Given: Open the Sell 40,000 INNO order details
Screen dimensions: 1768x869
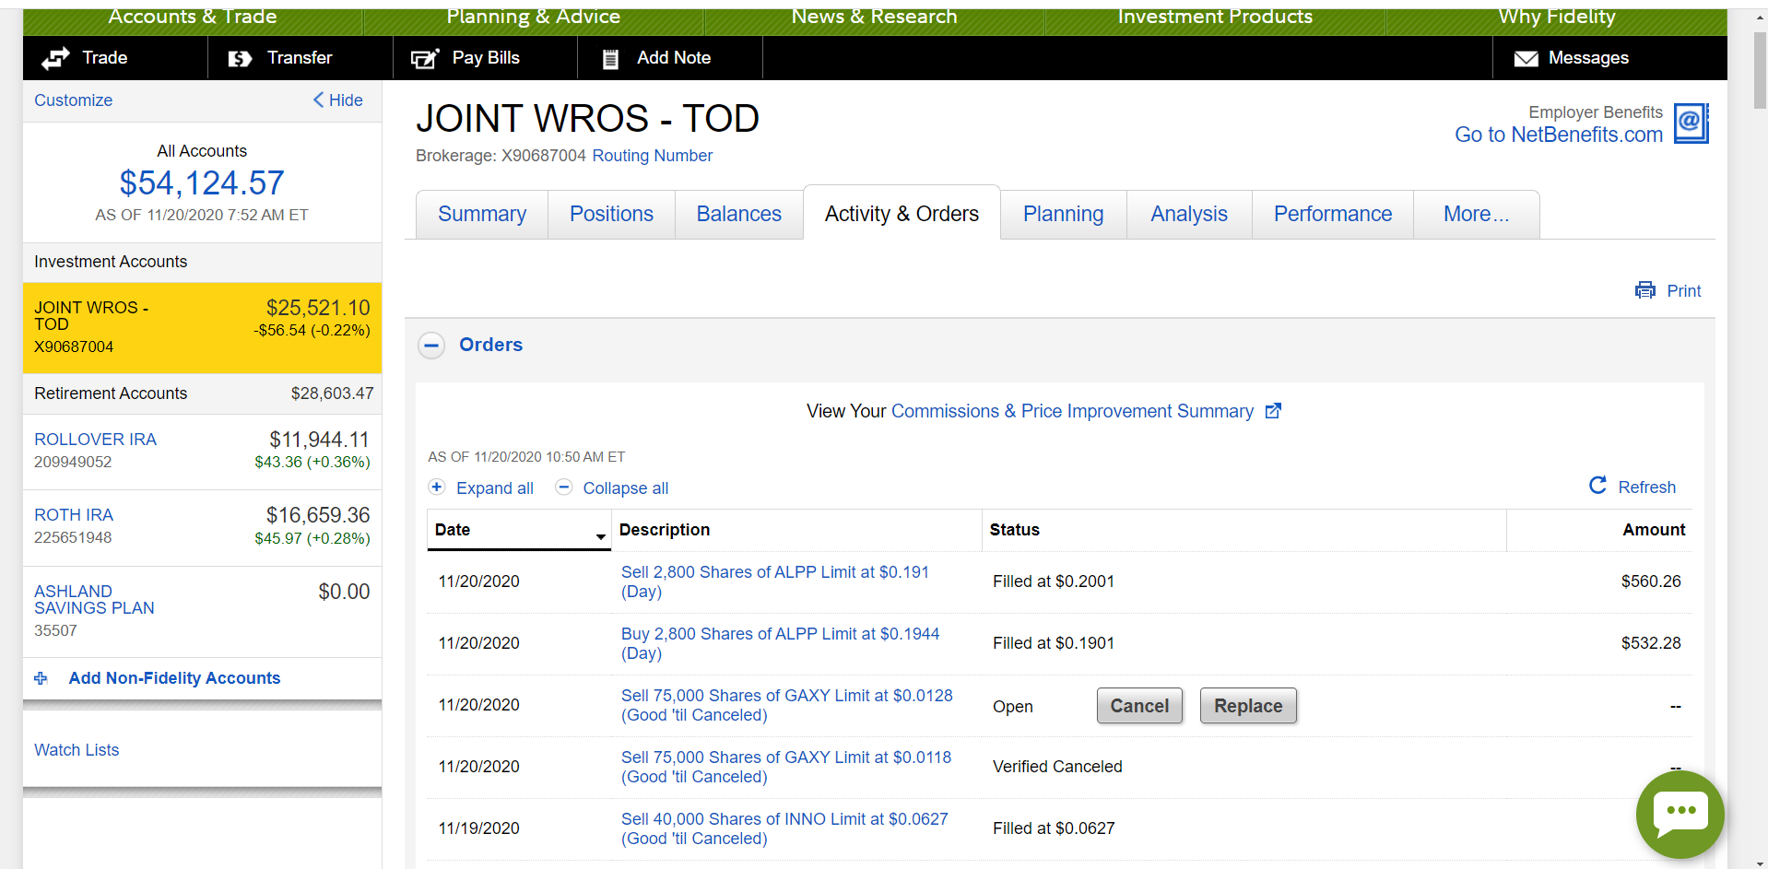Looking at the screenshot, I should click(784, 828).
